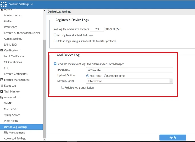Open Task Monitor page

click(x=12, y=92)
